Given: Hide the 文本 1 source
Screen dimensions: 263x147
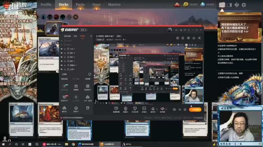Looking at the screenshot, I should click(x=61, y=49).
